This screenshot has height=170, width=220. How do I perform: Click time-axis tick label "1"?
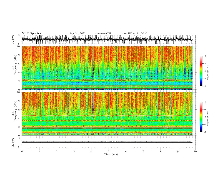click(39, 151)
